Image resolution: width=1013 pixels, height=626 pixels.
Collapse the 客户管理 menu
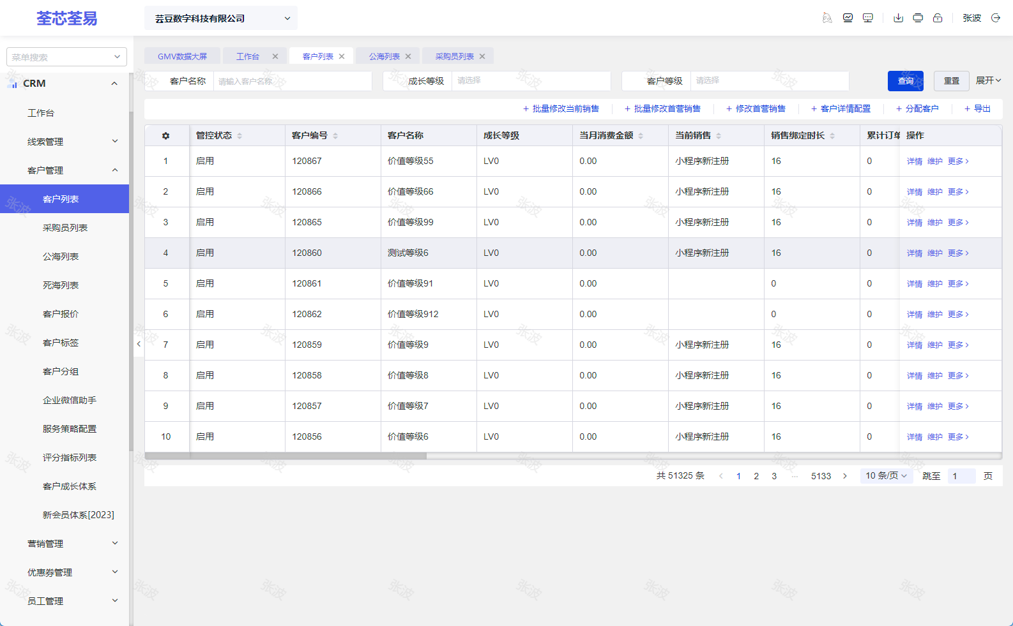point(65,170)
